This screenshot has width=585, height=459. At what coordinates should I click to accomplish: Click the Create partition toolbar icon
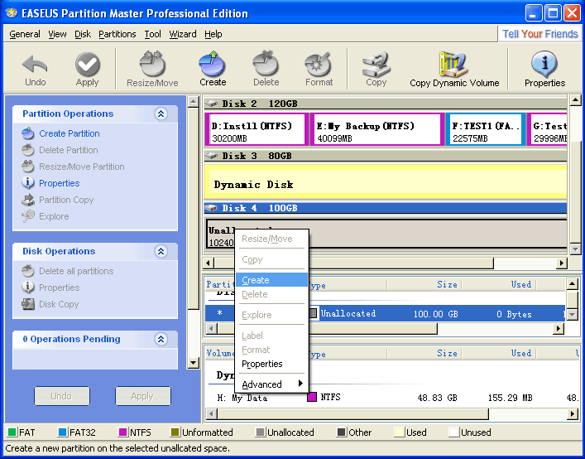(213, 65)
